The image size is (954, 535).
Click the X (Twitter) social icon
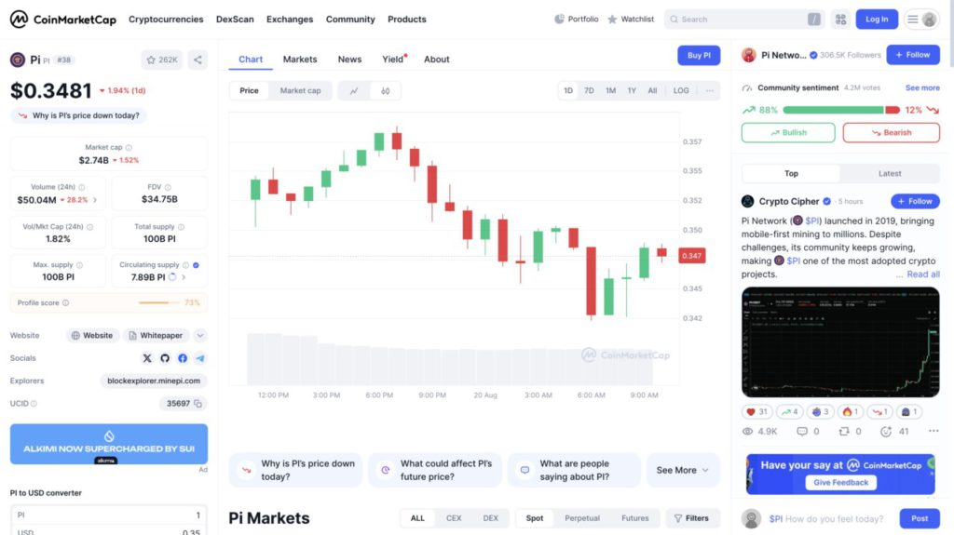146,358
